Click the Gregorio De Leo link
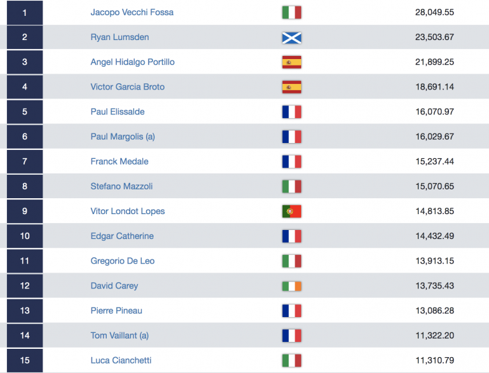 (x=123, y=261)
